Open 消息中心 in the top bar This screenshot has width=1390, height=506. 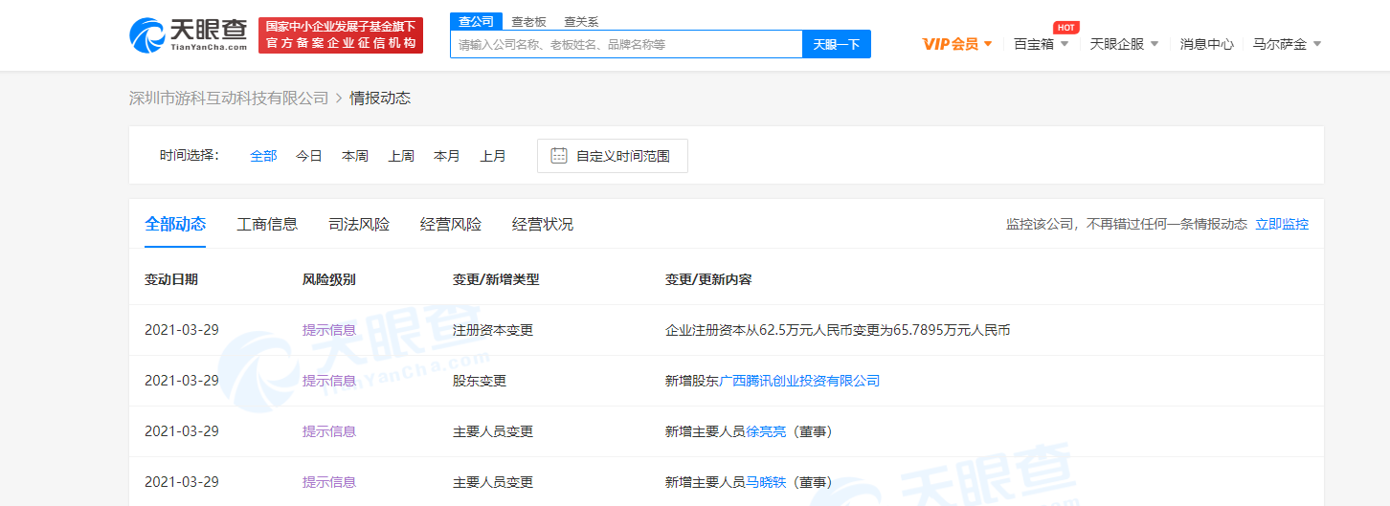point(1206,44)
